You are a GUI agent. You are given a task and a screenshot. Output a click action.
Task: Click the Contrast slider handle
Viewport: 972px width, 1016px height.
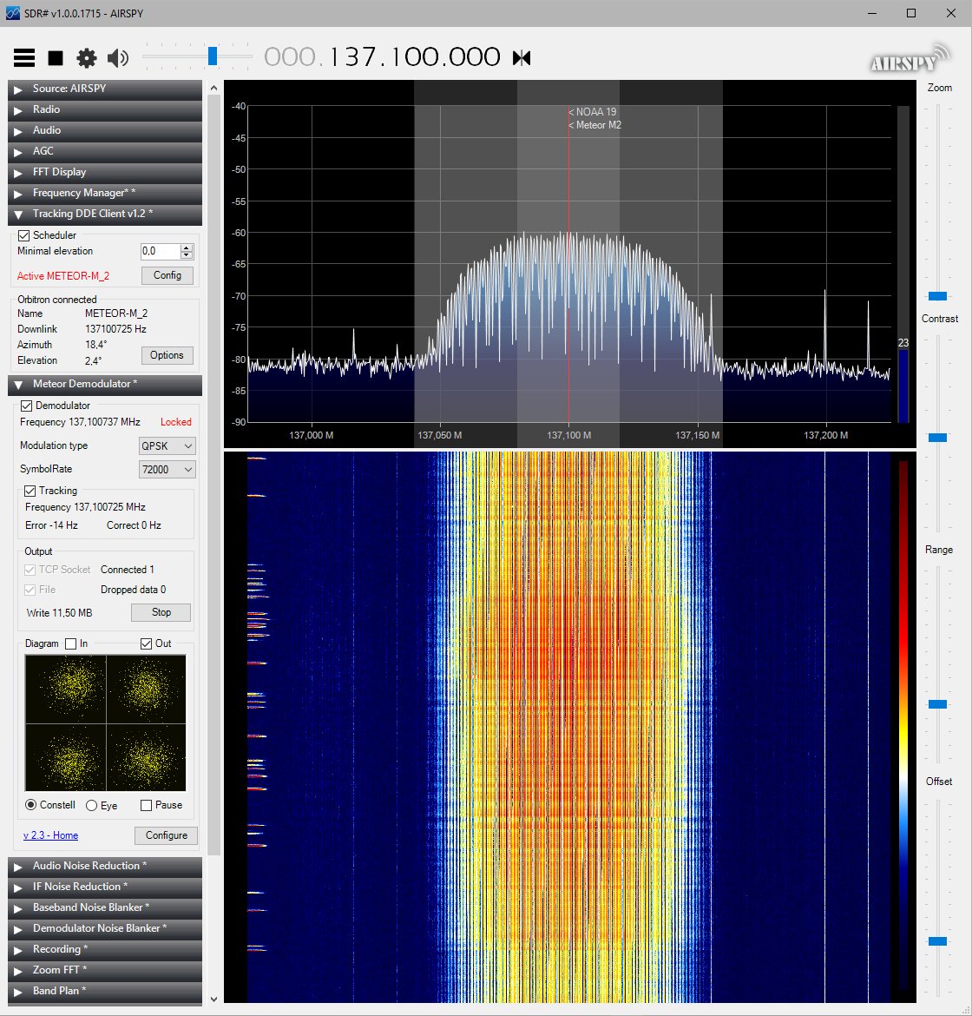tap(937, 438)
